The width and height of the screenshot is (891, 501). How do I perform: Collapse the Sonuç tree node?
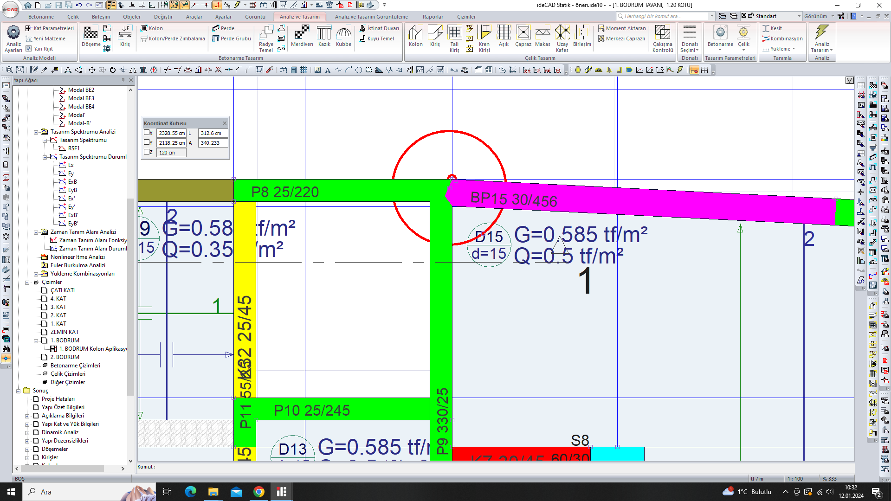coord(19,391)
